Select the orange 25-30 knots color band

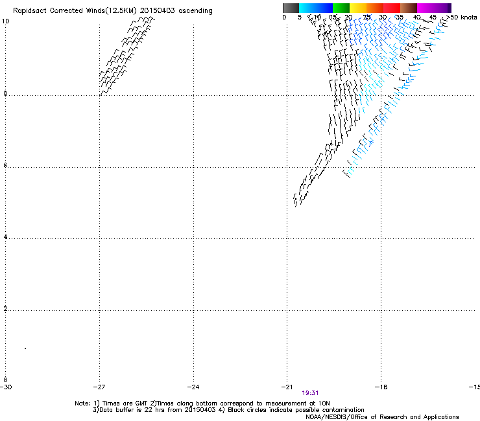tap(375, 8)
